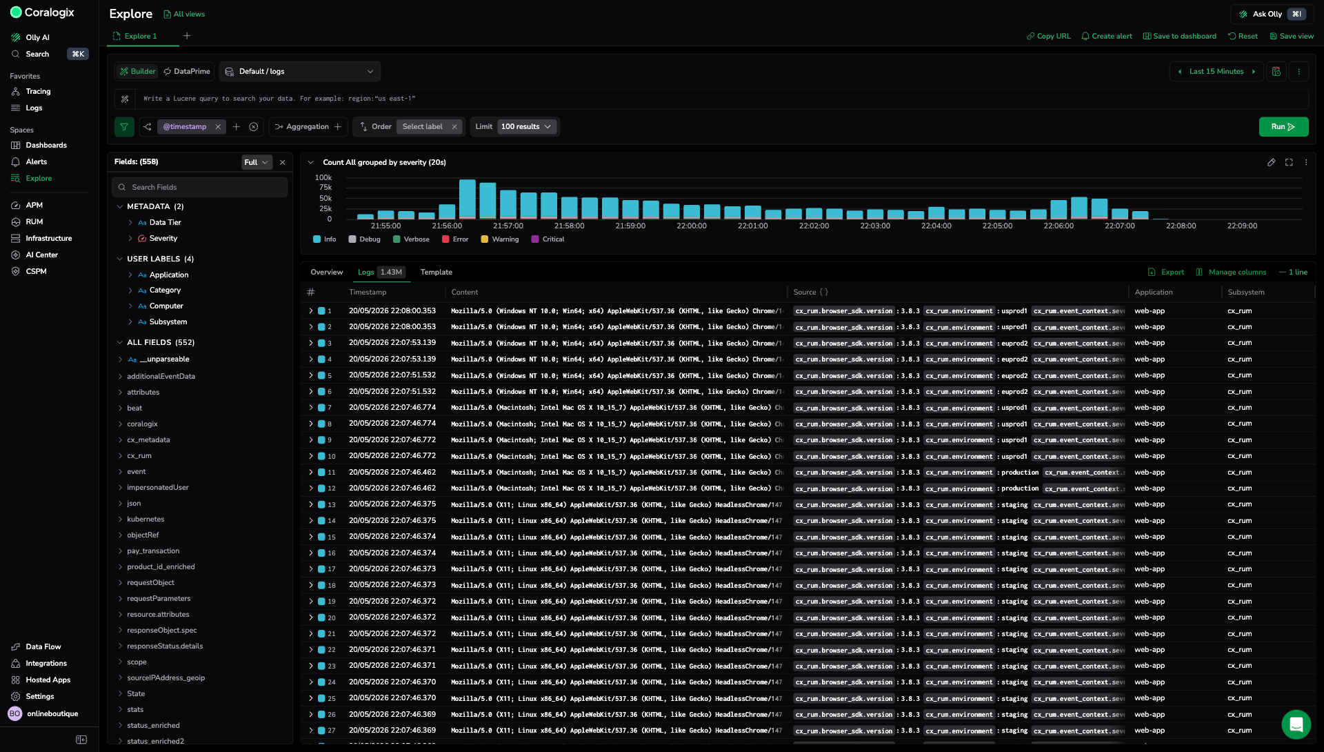Open the Tracing favorite
This screenshot has width=1324, height=752.
tap(38, 91)
